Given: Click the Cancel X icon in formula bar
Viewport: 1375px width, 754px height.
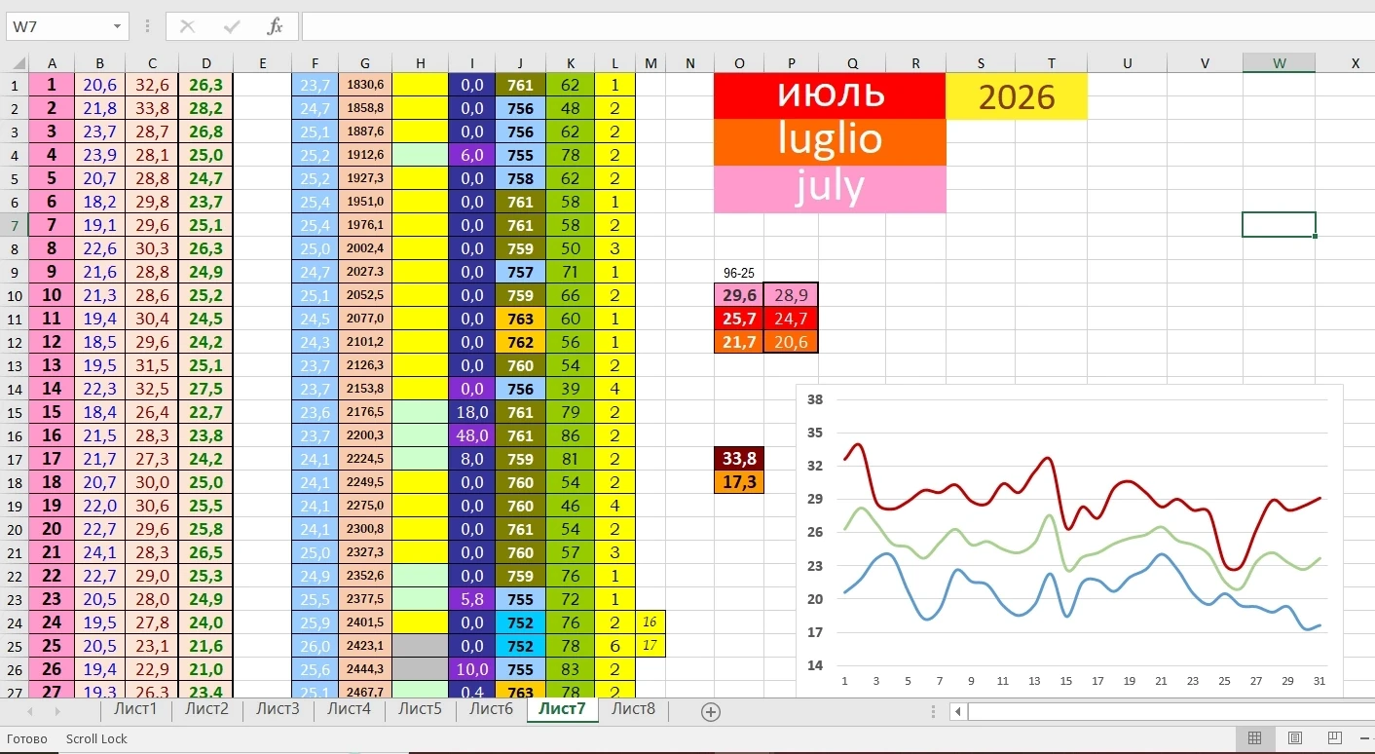Looking at the screenshot, I should coord(187,26).
